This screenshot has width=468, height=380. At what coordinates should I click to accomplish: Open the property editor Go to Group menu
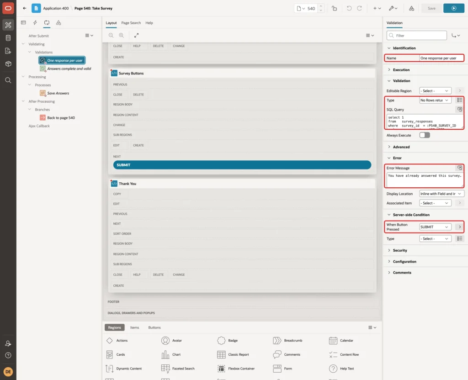(x=456, y=36)
